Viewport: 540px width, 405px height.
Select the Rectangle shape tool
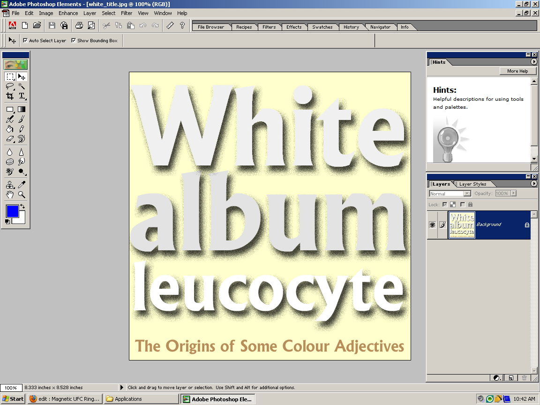pyautogui.click(x=10, y=109)
